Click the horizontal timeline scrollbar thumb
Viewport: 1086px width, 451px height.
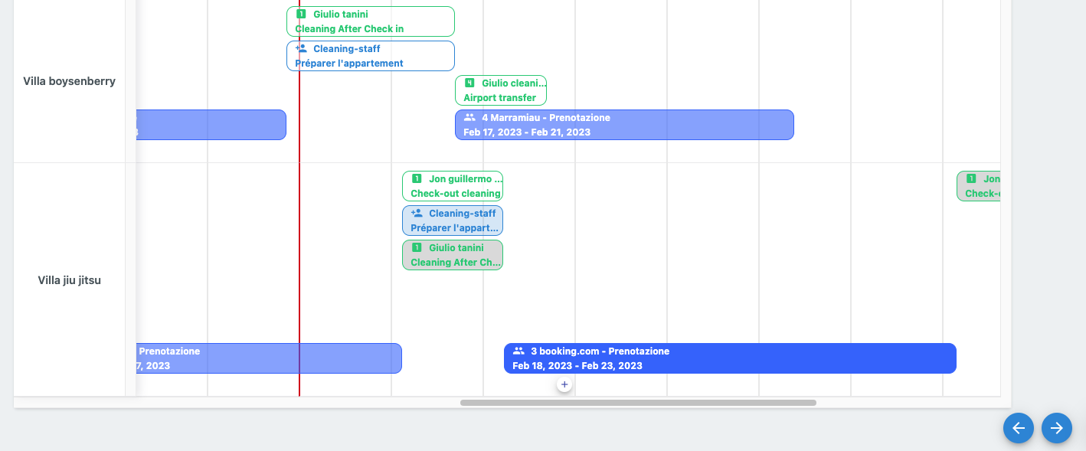pos(637,403)
